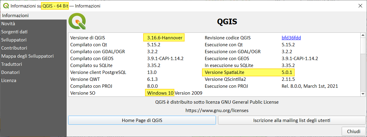Image resolution: width=367 pixels, height=137 pixels.
Task: View the Traduttori section
Action: click(11, 64)
